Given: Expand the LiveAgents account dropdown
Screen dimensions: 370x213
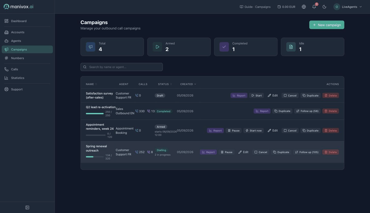Looking at the screenshot, I should [x=347, y=7].
